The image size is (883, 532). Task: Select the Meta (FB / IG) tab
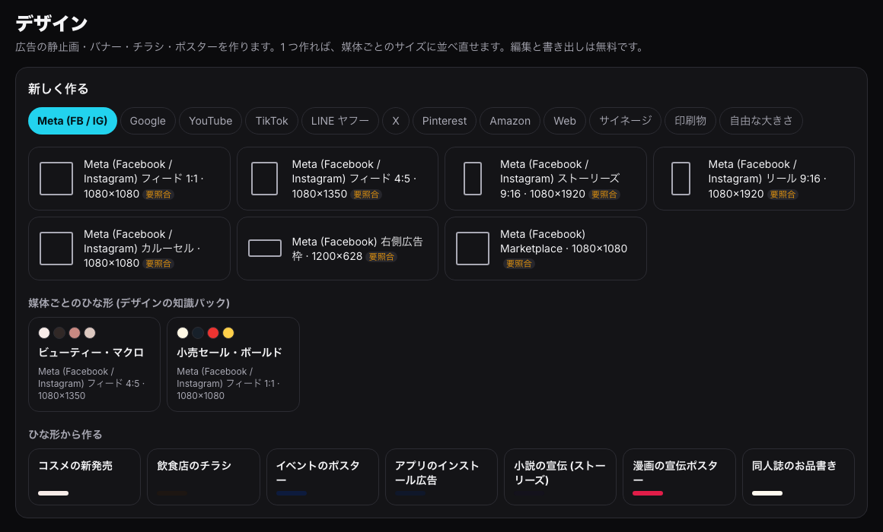(x=72, y=121)
